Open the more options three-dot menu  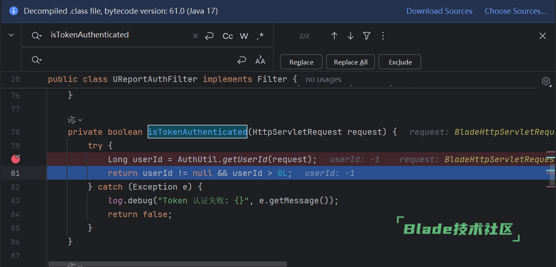[x=383, y=36]
